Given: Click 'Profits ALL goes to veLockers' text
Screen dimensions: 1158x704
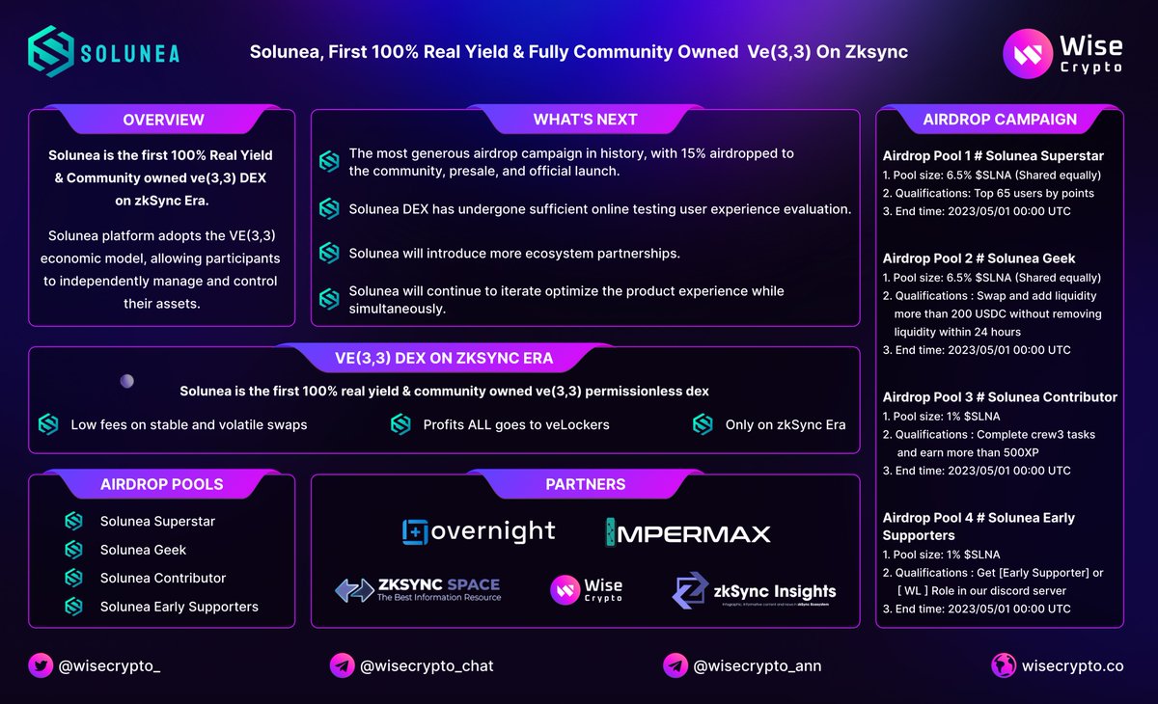Looking at the screenshot, I should [517, 424].
